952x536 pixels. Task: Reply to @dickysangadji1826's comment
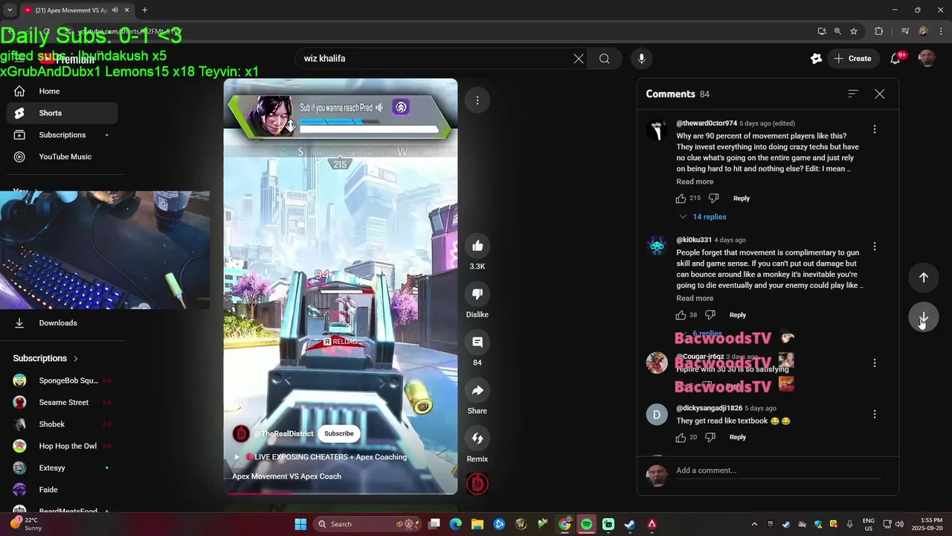pos(738,437)
